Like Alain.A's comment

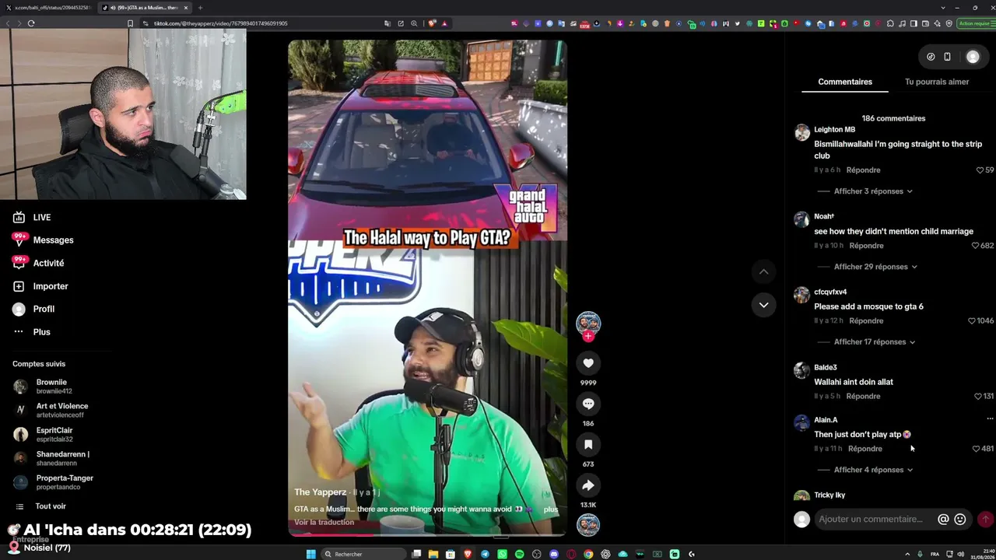pyautogui.click(x=976, y=449)
